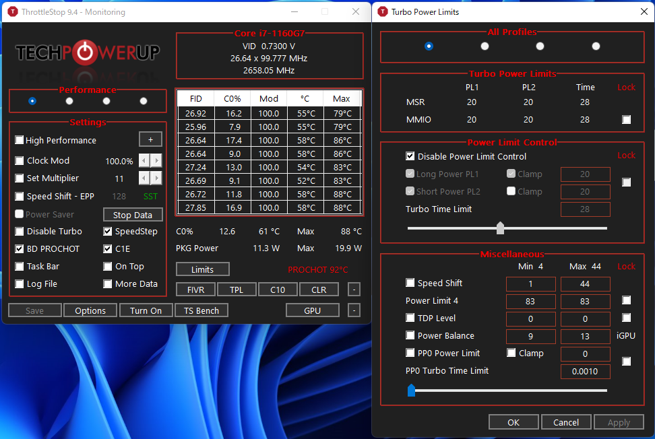Toggle the SpeedStep checkbox
This screenshot has height=439, width=655.
pyautogui.click(x=108, y=231)
